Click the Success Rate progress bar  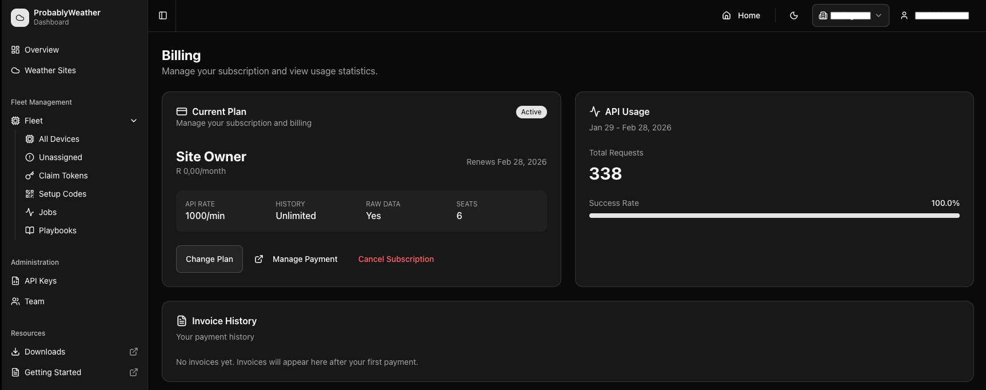(x=774, y=216)
